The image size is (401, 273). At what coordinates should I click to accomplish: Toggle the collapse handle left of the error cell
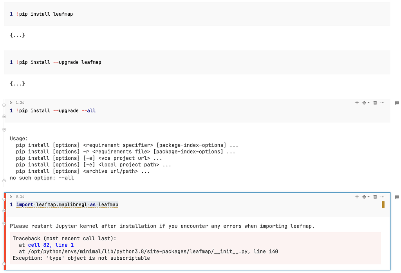[x=4, y=200]
